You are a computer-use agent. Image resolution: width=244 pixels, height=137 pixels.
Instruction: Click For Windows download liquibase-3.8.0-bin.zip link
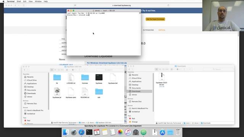pyautogui.click(x=107, y=63)
